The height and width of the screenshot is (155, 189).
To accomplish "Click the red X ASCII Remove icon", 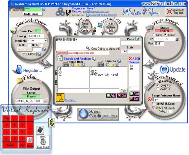I will [x=130, y=59].
